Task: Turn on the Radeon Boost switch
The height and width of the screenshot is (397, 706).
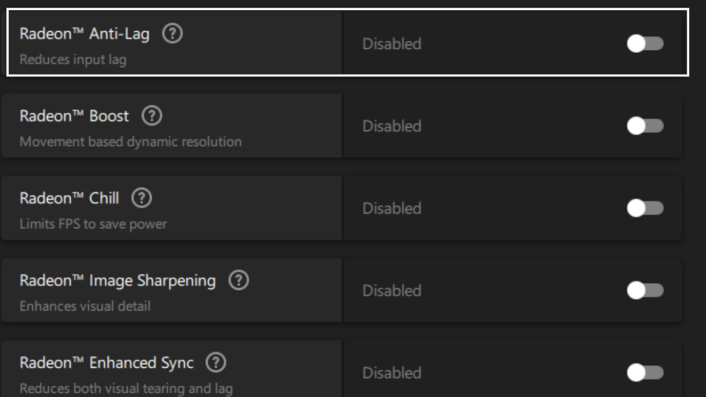Action: pos(645,126)
